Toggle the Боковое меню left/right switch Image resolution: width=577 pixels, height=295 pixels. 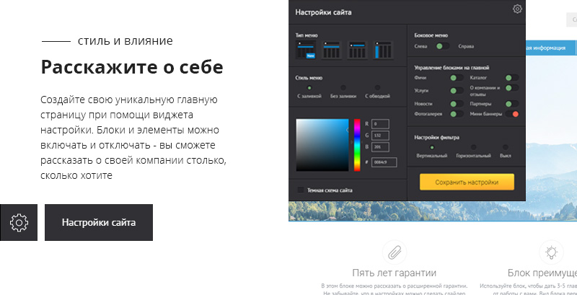[x=443, y=46]
